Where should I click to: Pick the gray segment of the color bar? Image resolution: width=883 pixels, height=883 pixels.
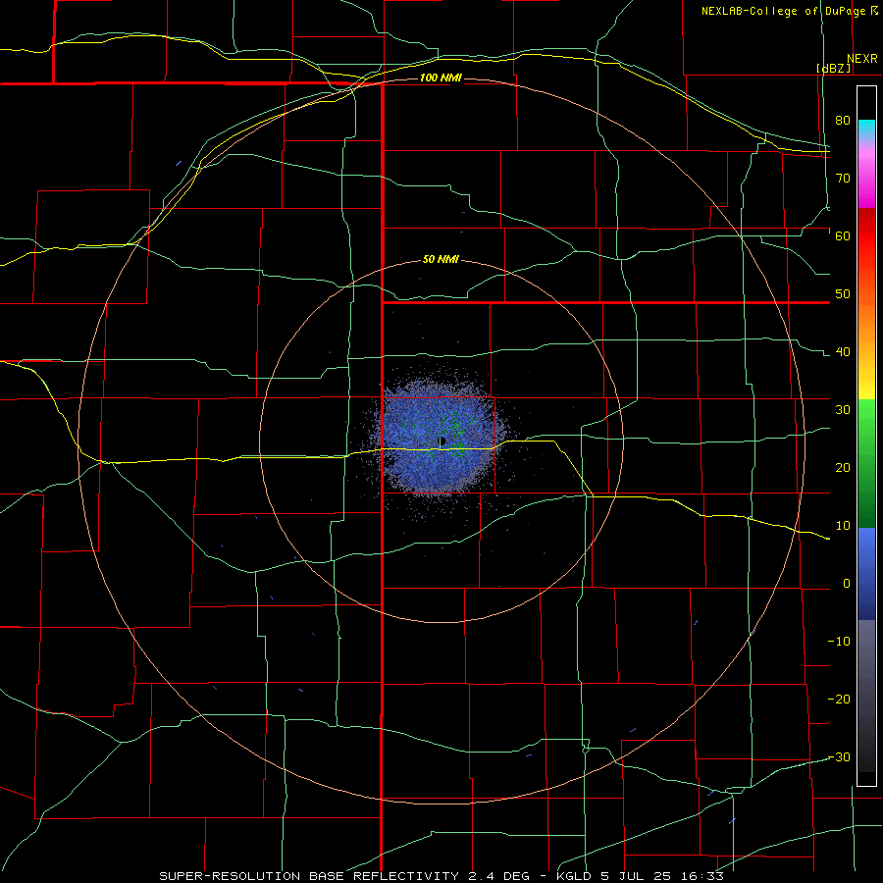[866, 696]
